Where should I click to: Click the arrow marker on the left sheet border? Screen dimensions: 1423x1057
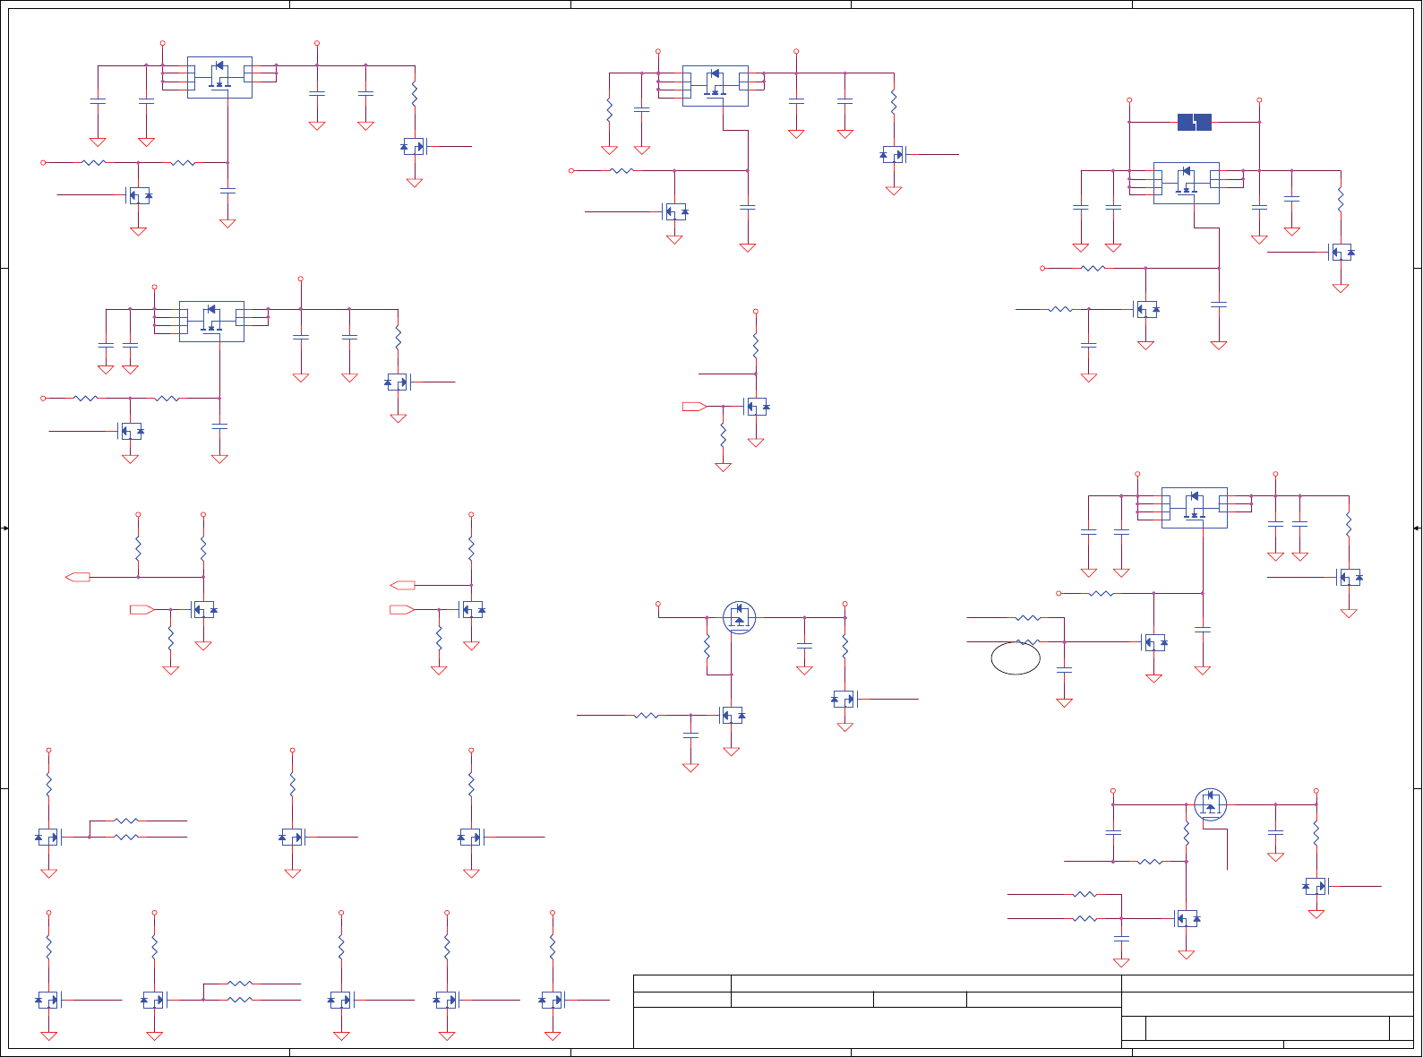4,528
